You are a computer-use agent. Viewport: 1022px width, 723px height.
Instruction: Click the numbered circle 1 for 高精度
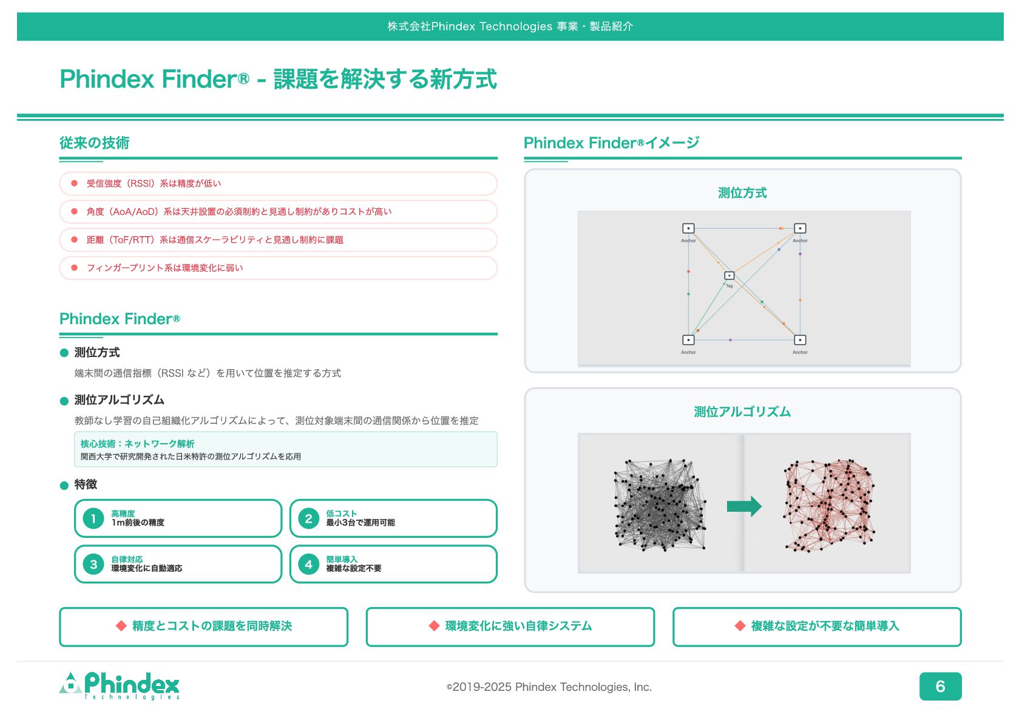click(x=93, y=518)
